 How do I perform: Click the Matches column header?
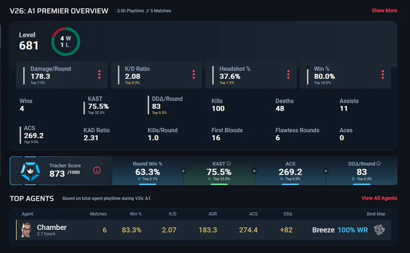pos(98,214)
